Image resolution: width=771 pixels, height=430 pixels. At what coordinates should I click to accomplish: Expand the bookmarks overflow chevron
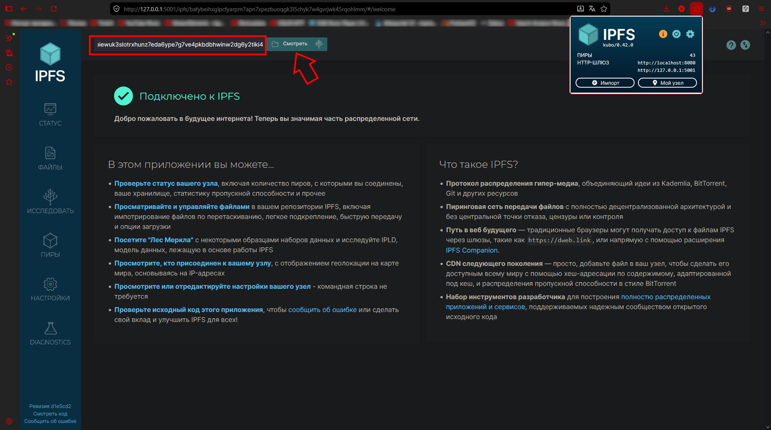tap(763, 23)
